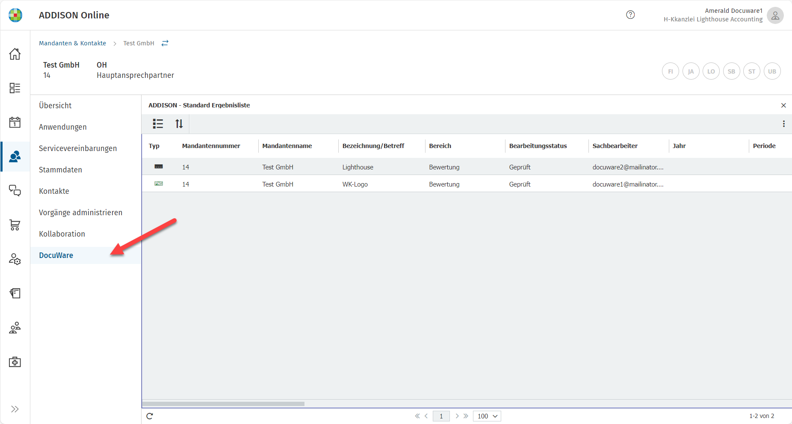Open the Anwendungen menu item
792x424 pixels.
click(63, 127)
